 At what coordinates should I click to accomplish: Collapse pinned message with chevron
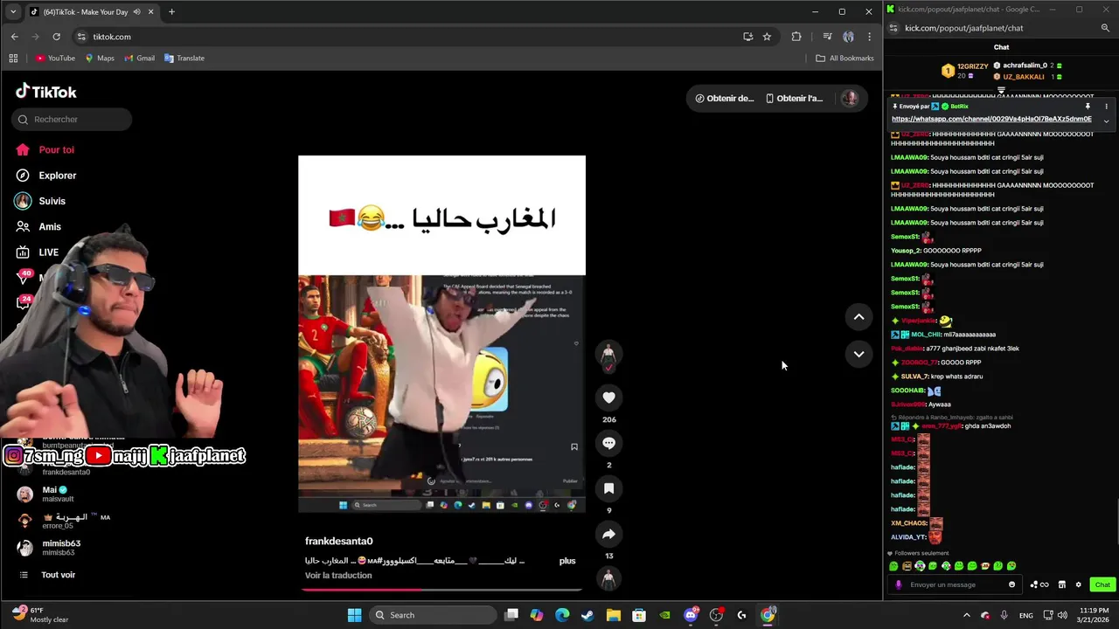click(1106, 121)
